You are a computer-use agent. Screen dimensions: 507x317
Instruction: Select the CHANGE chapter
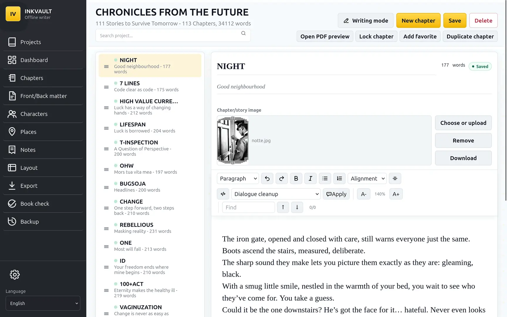(150, 207)
